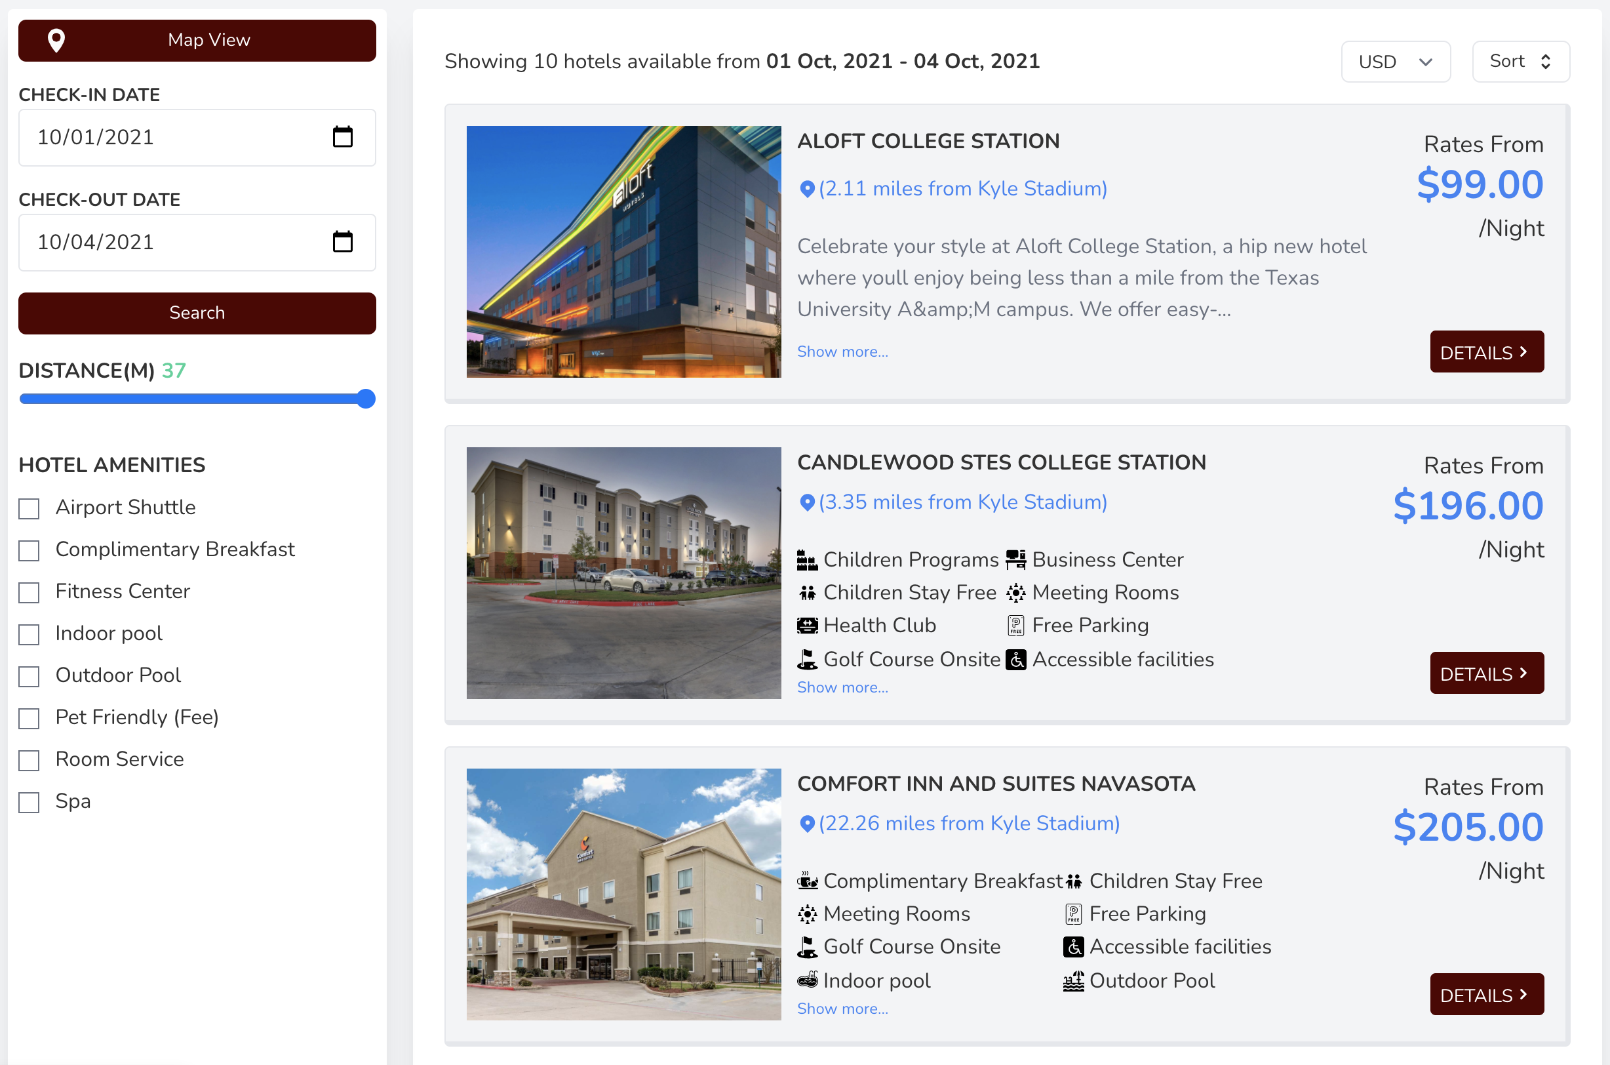Click Comfort Inn's Free Parking icon
Viewport: 1610px width, 1065px height.
(1074, 914)
